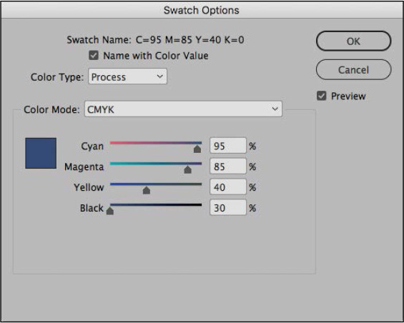The width and height of the screenshot is (404, 323).
Task: Click the OK button
Action: [353, 41]
